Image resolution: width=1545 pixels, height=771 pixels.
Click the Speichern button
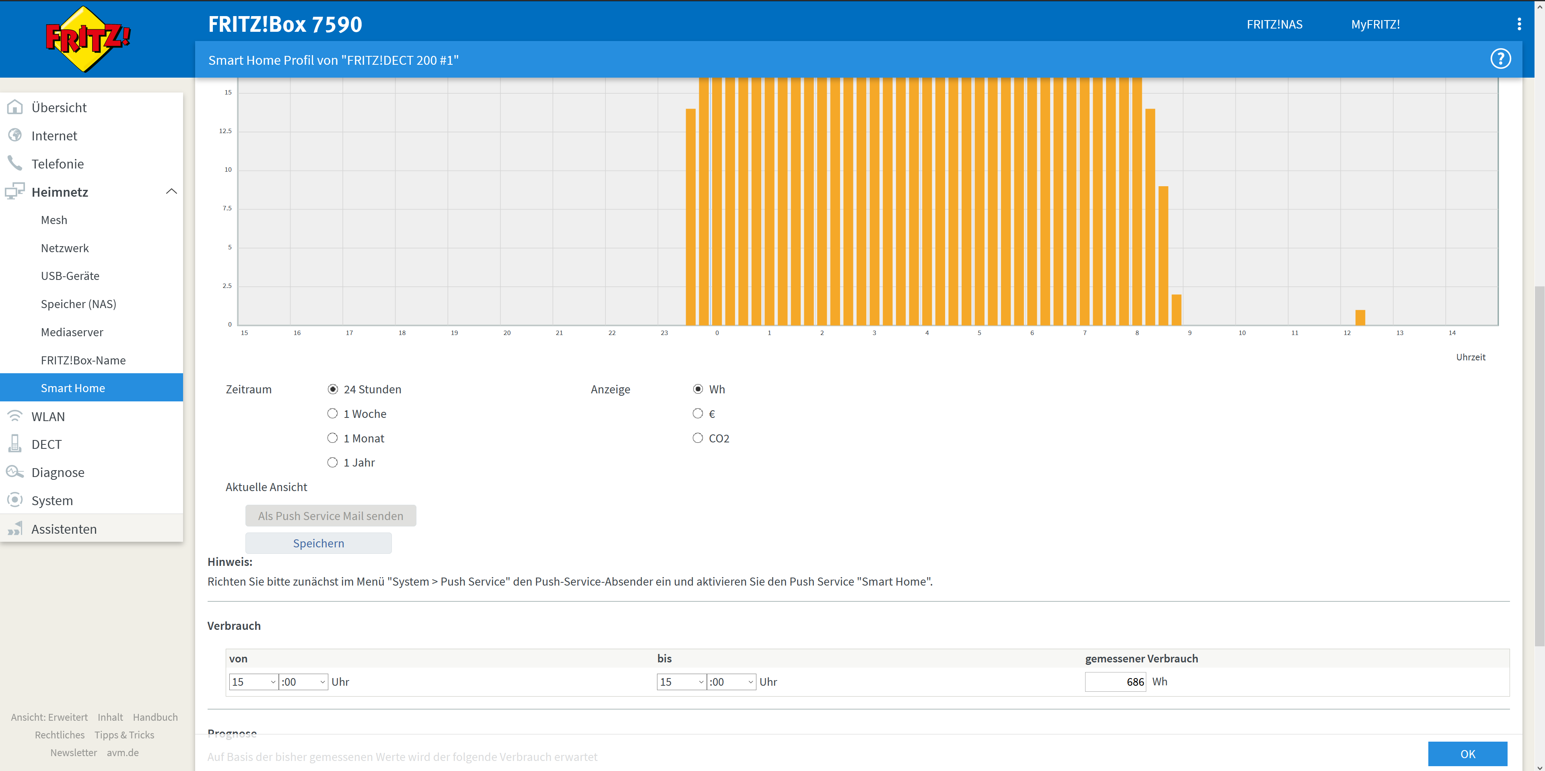coord(319,543)
